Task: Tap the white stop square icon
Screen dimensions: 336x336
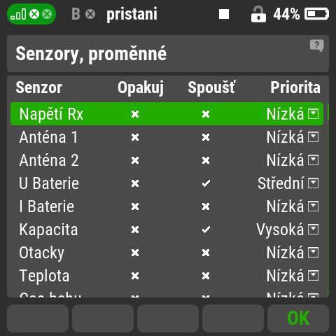Action: [224, 14]
